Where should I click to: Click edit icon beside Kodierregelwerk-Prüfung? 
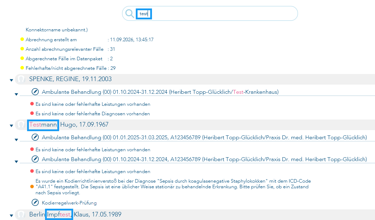(x=35, y=202)
